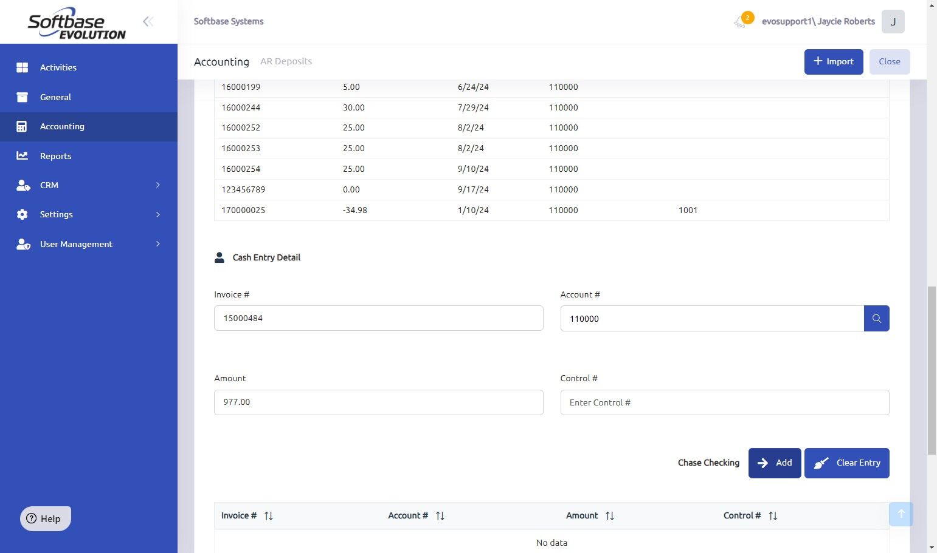The width and height of the screenshot is (937, 553).
Task: Open notifications bell icon
Action: [x=741, y=22]
